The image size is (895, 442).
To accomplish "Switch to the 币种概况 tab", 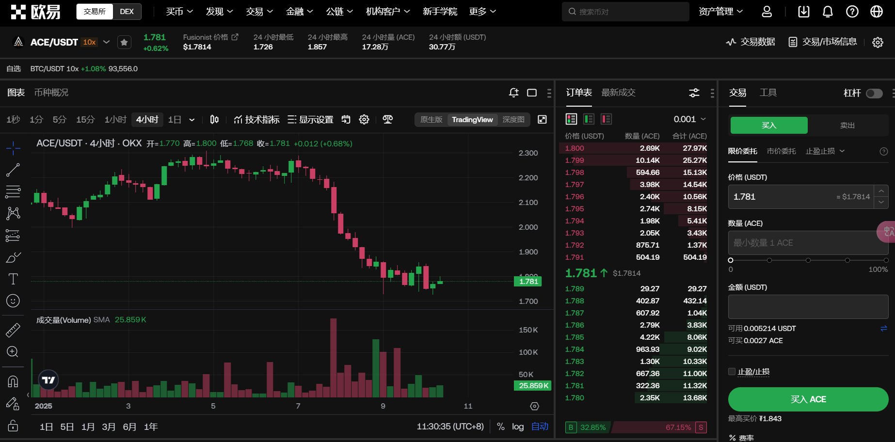I will (51, 93).
